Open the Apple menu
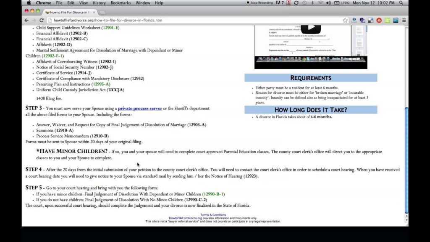This screenshot has width=430, height=242. (x=29, y=3)
